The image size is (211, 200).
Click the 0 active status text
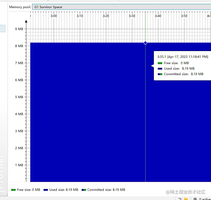205,199
